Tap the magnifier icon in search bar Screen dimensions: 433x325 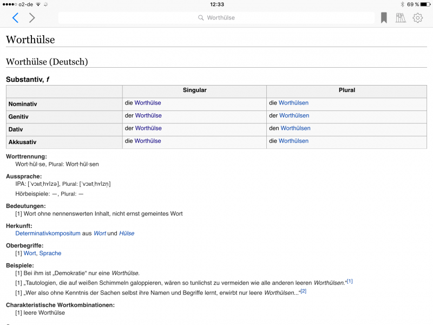pyautogui.click(x=201, y=18)
